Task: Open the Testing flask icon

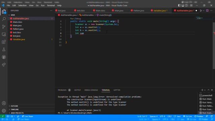Action: (x=4, y=49)
